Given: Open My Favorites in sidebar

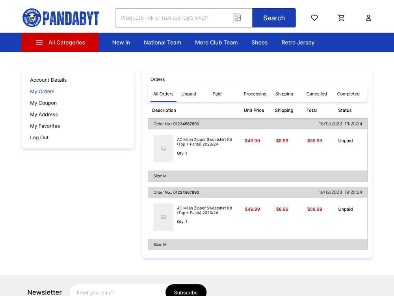Looking at the screenshot, I should (x=45, y=126).
